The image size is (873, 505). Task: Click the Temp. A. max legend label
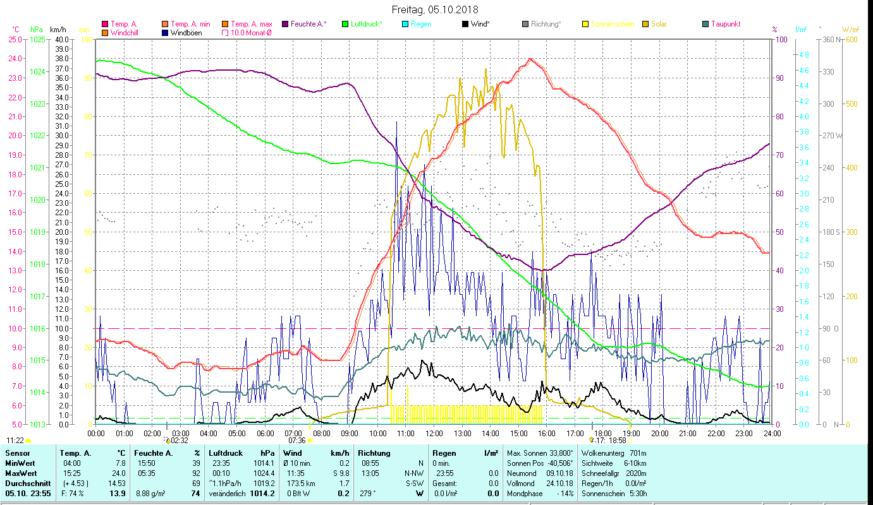252,25
